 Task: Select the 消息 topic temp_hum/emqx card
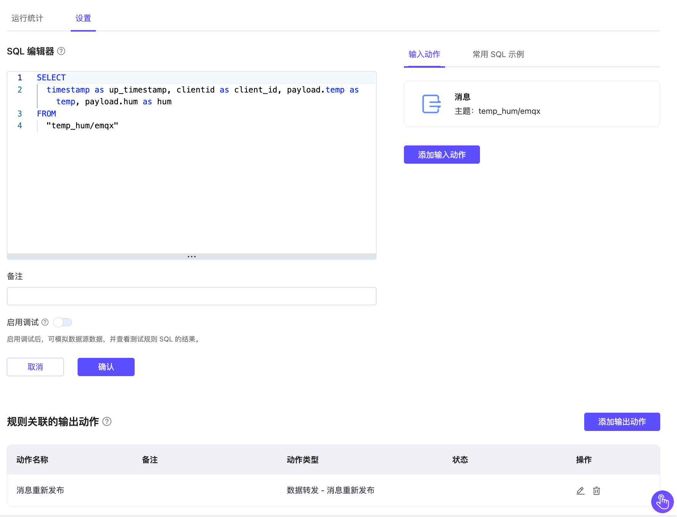coord(532,104)
